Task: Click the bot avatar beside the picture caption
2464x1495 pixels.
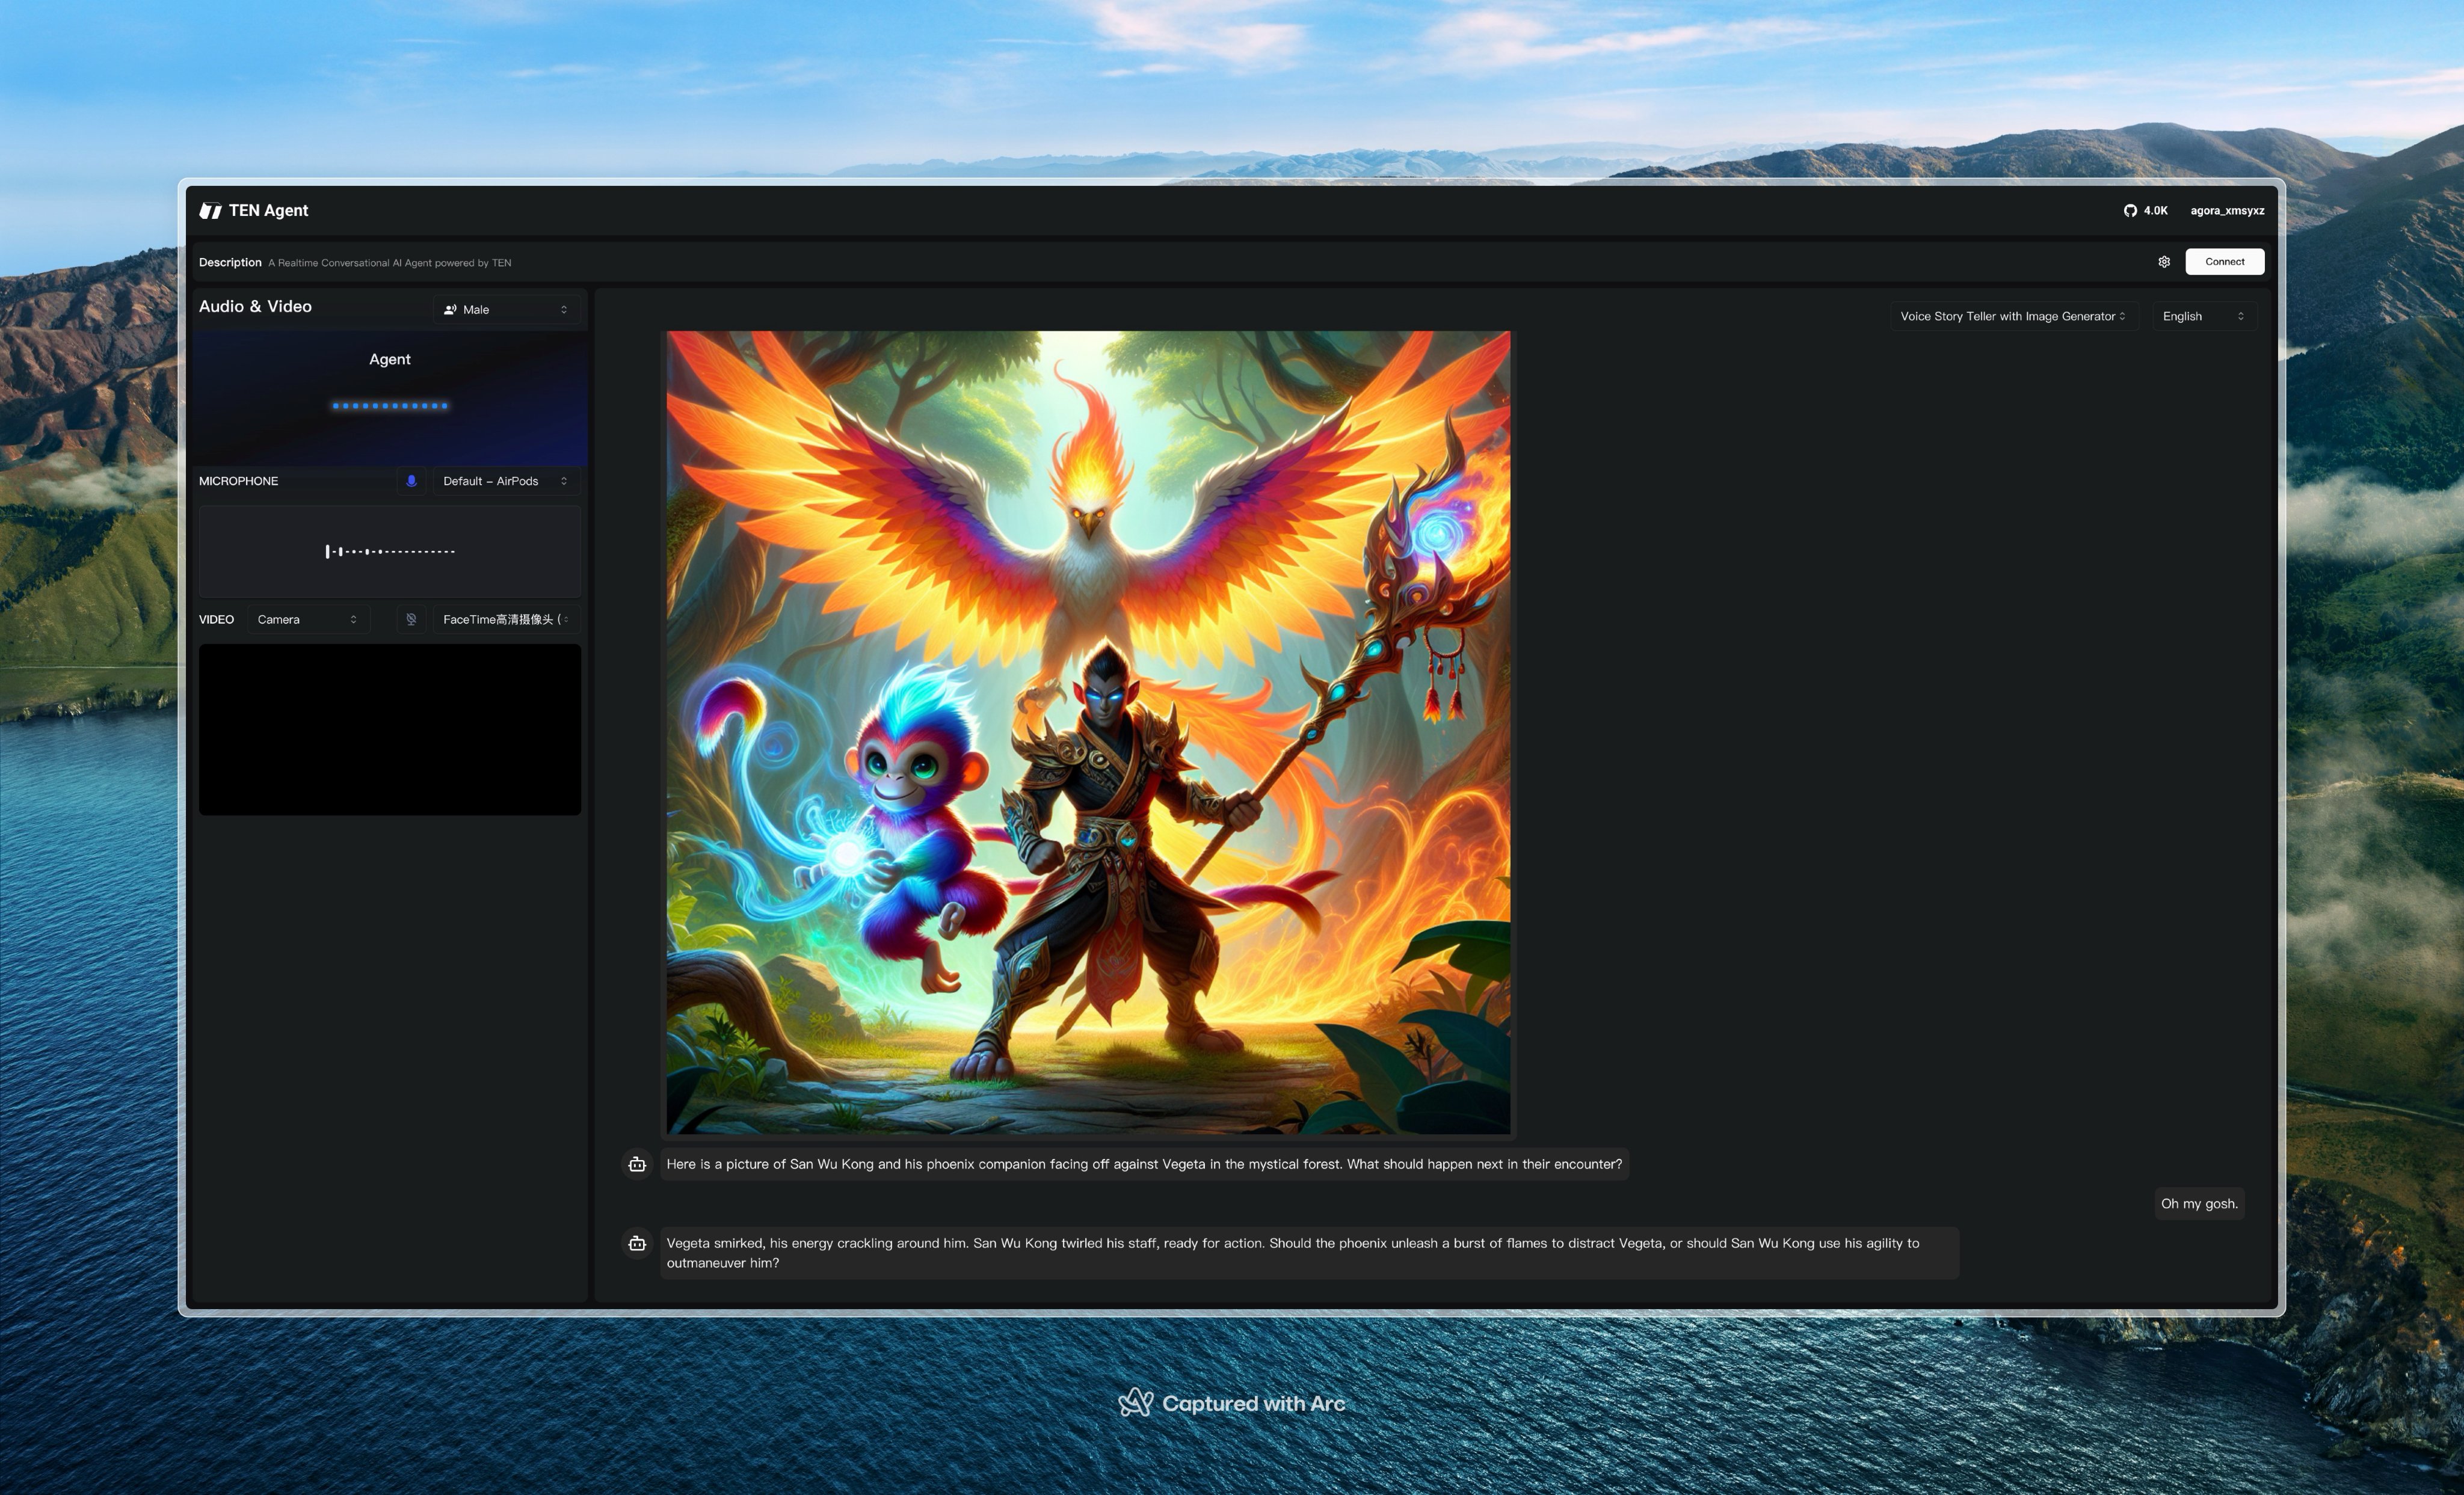Action: (x=637, y=1164)
